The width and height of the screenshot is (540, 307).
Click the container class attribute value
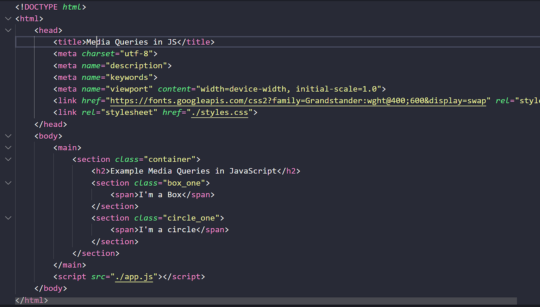click(x=170, y=159)
